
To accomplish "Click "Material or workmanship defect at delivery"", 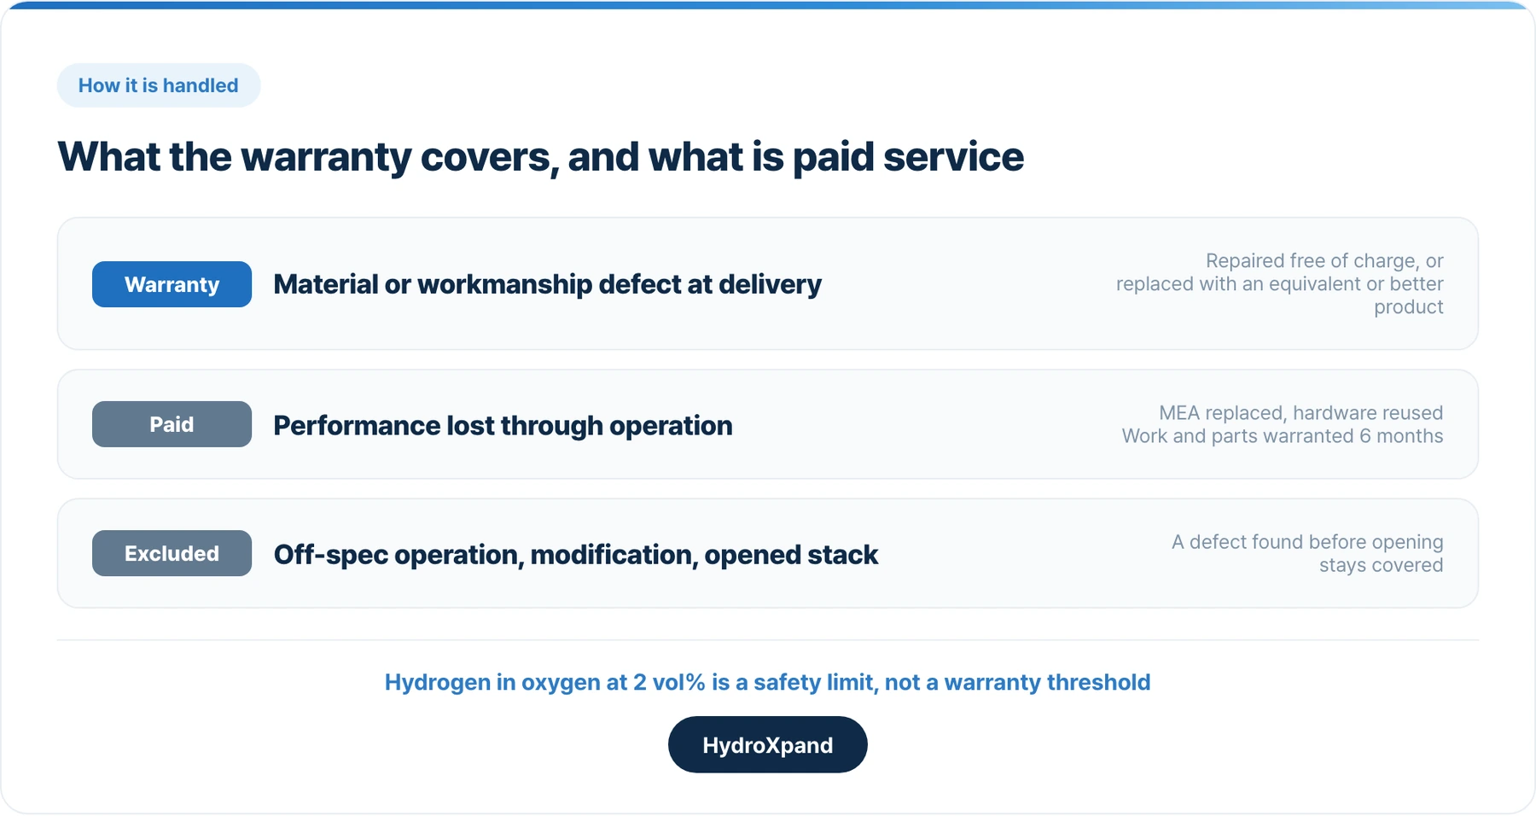I will tap(547, 284).
